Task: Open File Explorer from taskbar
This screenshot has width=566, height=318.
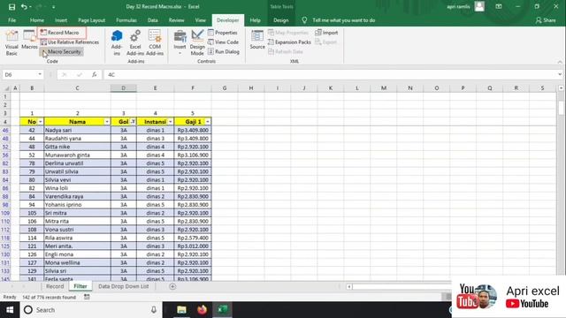Action: coord(181,310)
